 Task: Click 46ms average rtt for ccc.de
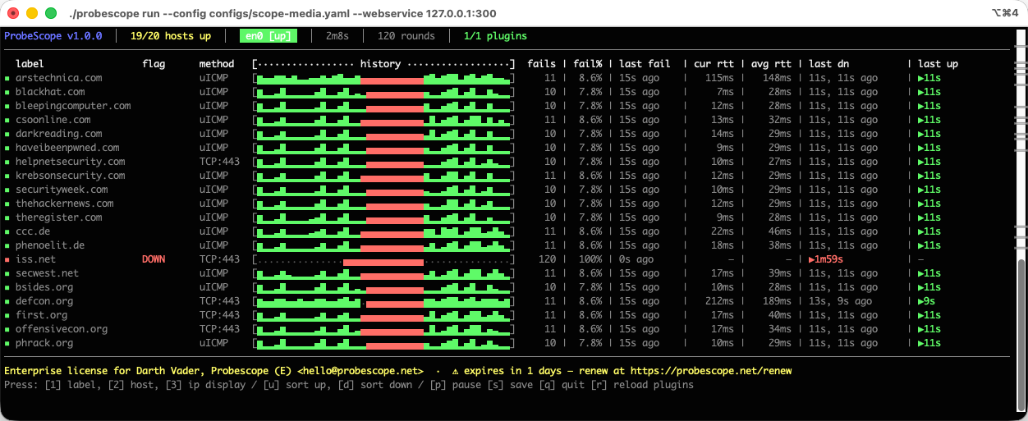click(x=780, y=231)
